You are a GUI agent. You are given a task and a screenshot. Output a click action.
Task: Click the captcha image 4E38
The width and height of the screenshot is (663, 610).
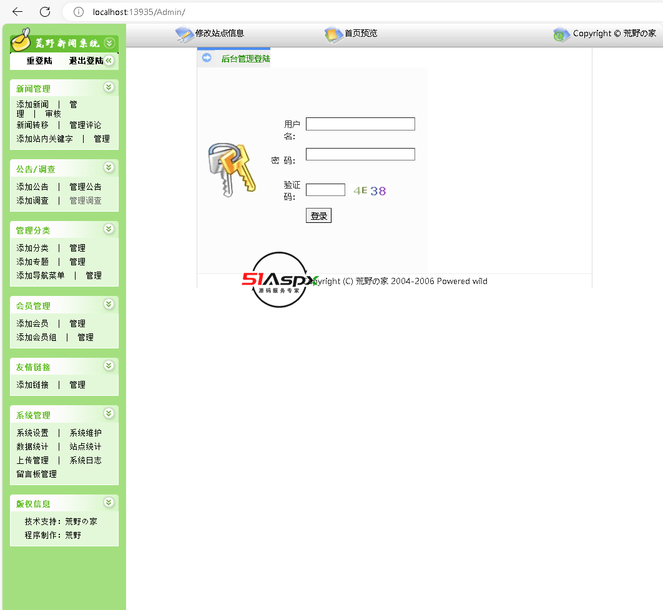coord(370,191)
